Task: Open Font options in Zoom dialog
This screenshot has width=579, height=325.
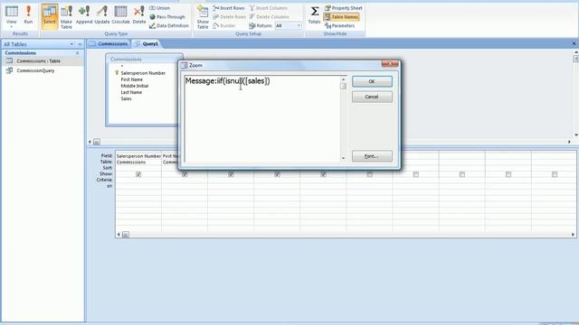Action: 372,156
